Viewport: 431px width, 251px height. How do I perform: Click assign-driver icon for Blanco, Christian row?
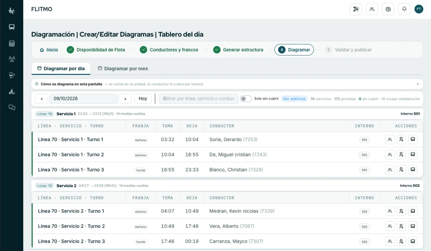tap(401, 170)
